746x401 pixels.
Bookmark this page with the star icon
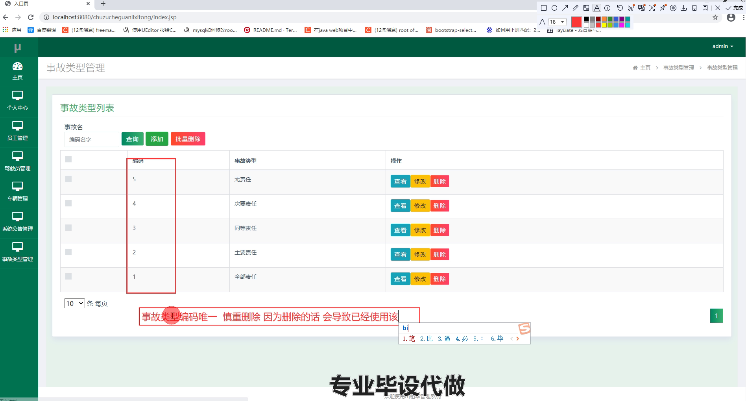[x=715, y=17]
